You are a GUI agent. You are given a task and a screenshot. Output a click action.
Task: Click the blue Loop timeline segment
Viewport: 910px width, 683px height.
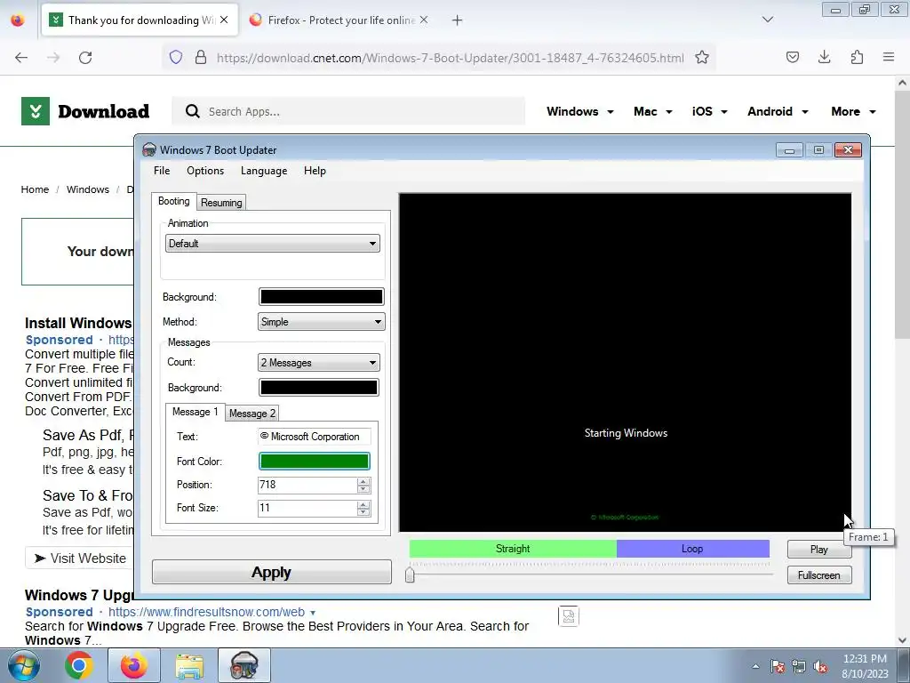(x=692, y=549)
